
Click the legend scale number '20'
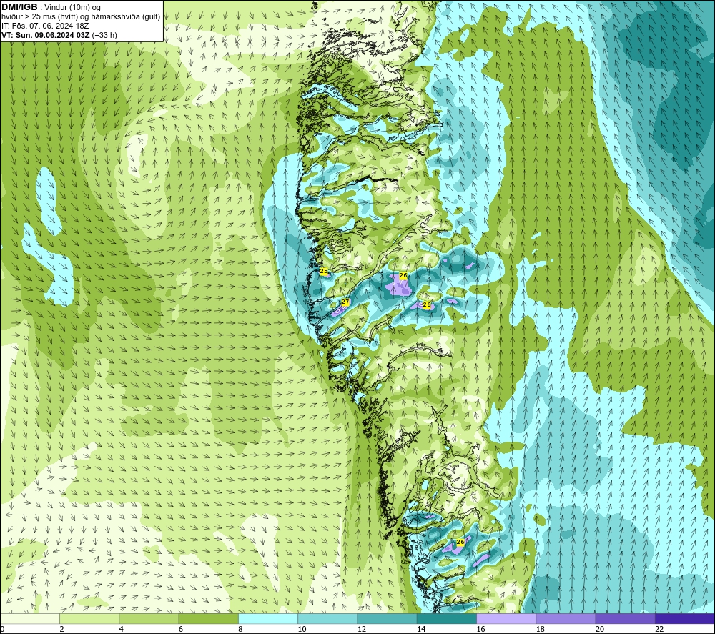pos(600,629)
